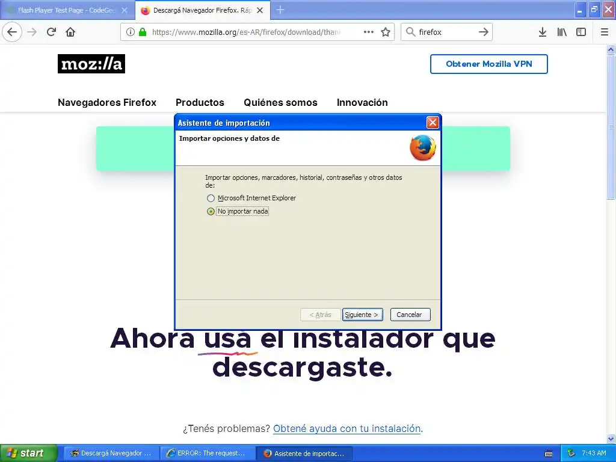This screenshot has width=616, height=462.
Task: Switch to ERROR: The request taskbar item
Action: pos(208,454)
